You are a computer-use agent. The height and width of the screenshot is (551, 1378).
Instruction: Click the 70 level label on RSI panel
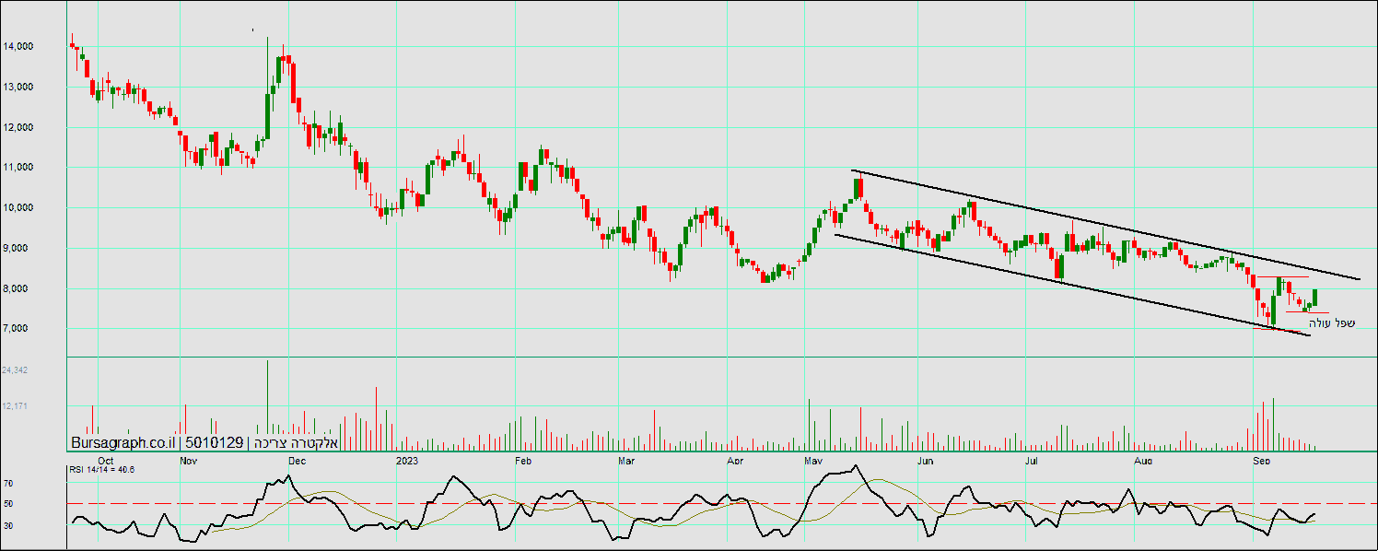(7, 483)
